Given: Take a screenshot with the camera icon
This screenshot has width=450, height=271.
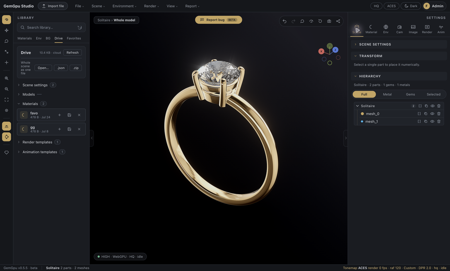Looking at the screenshot, I should click(329, 21).
